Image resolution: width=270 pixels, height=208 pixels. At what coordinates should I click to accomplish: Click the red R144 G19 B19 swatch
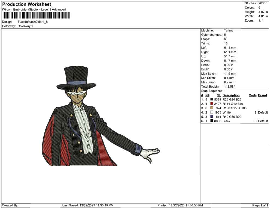point(212,103)
